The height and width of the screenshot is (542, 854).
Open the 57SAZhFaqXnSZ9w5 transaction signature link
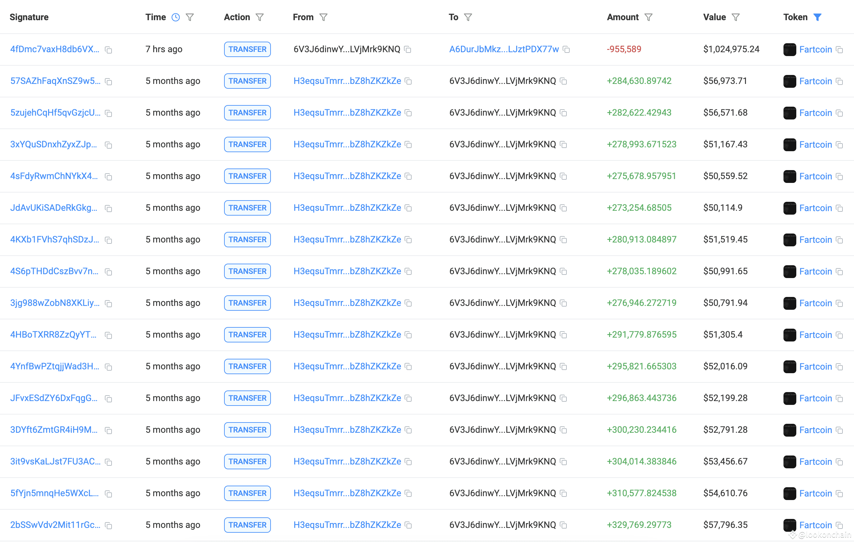point(55,81)
